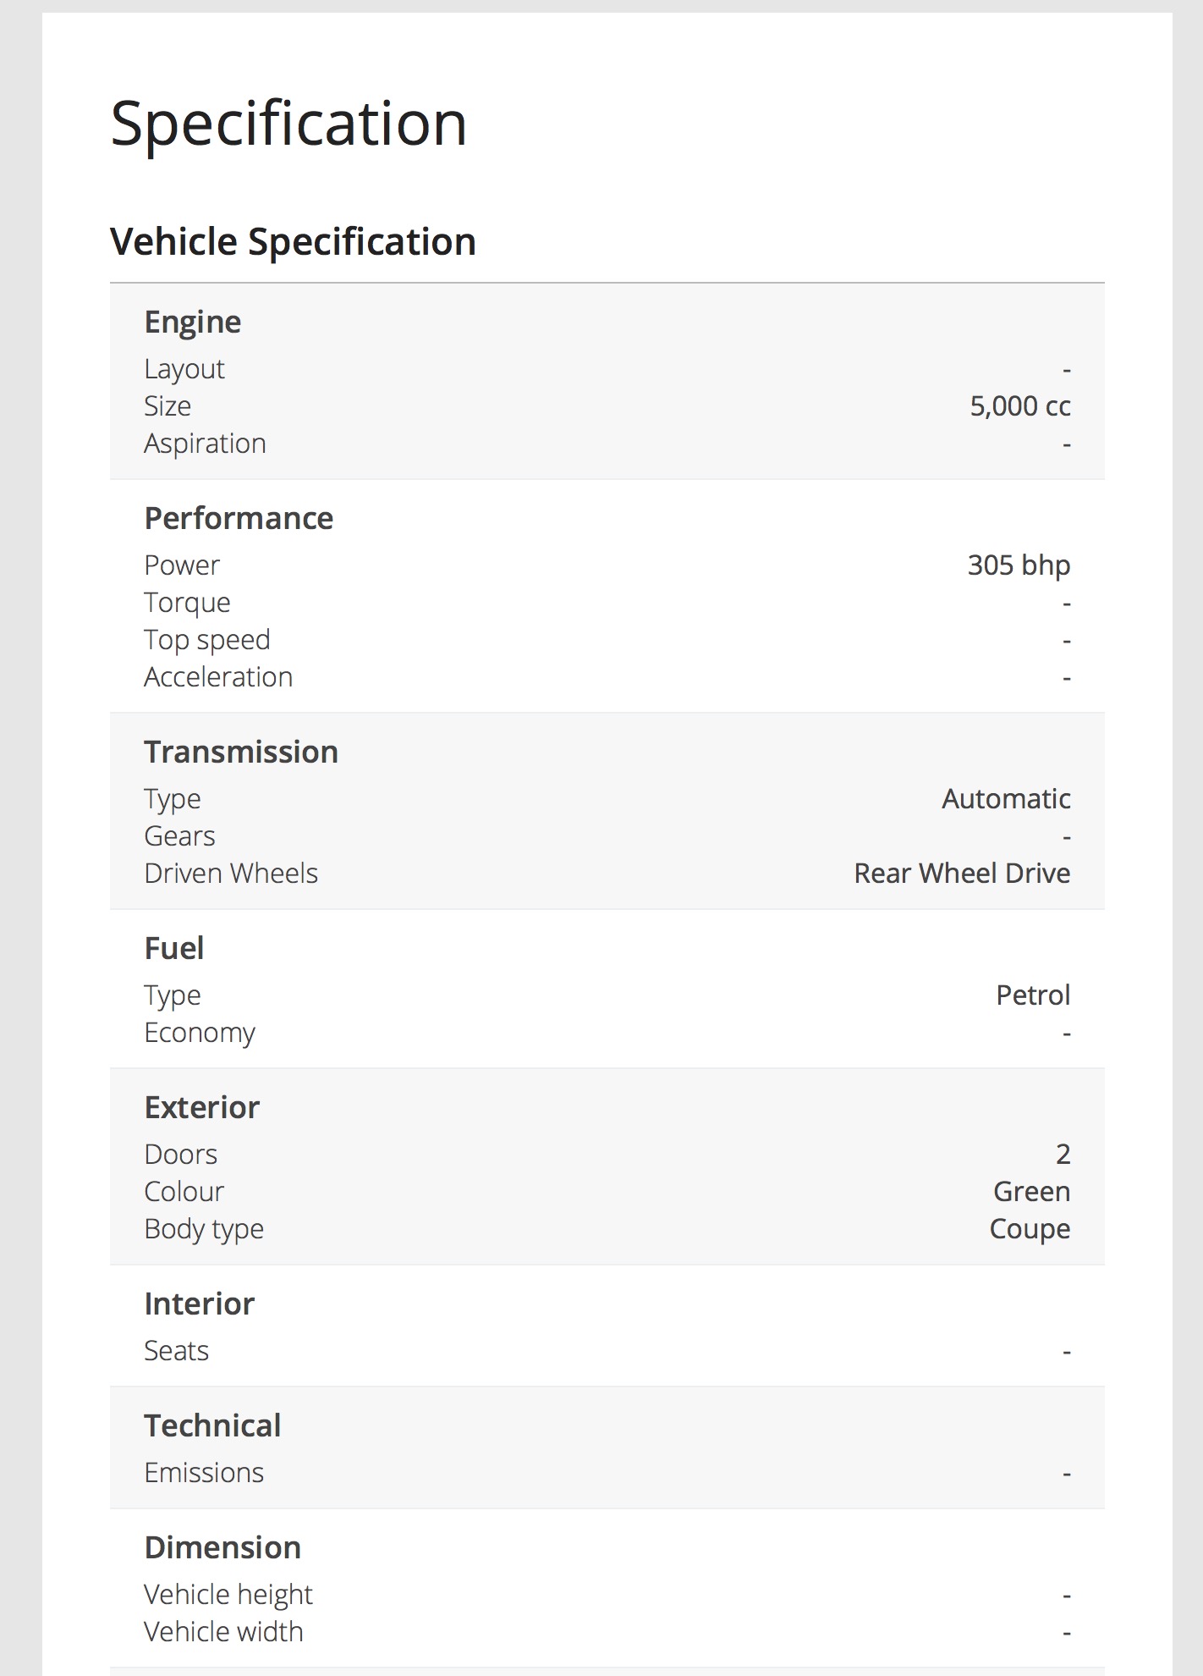Screen dimensions: 1203x1676
Task: Click the Petrol fuel type value
Action: tap(1032, 995)
